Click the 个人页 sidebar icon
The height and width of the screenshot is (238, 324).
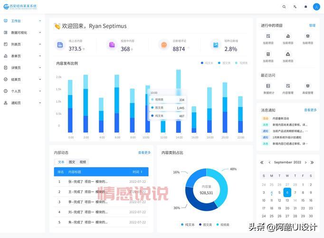pyautogui.click(x=6, y=91)
